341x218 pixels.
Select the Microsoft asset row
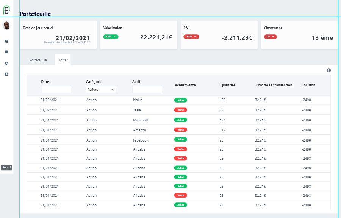(141, 120)
